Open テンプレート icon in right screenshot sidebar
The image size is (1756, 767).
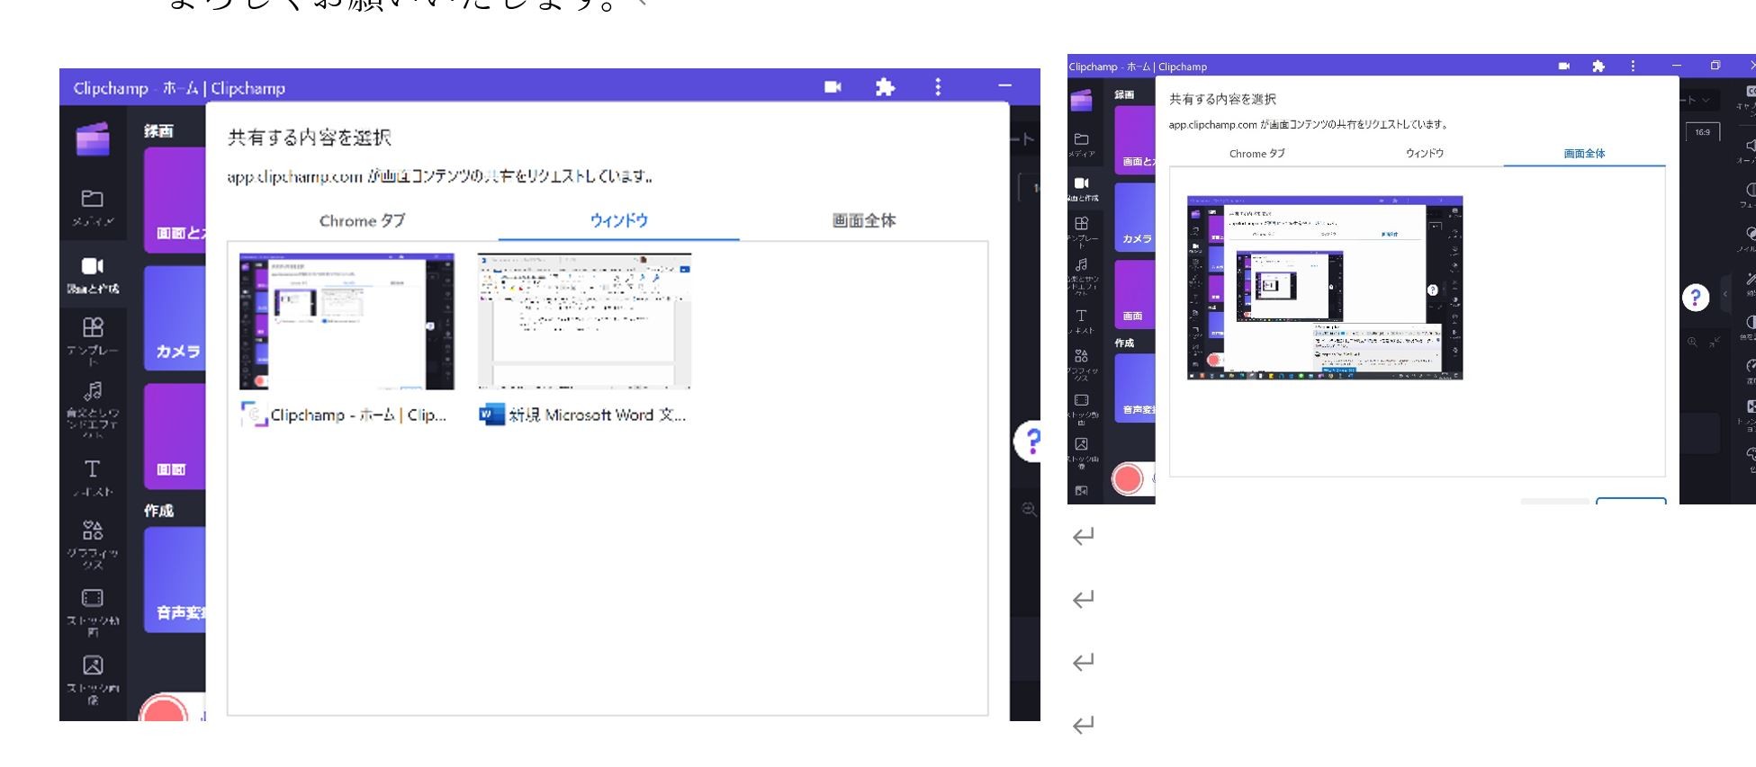(x=1082, y=223)
